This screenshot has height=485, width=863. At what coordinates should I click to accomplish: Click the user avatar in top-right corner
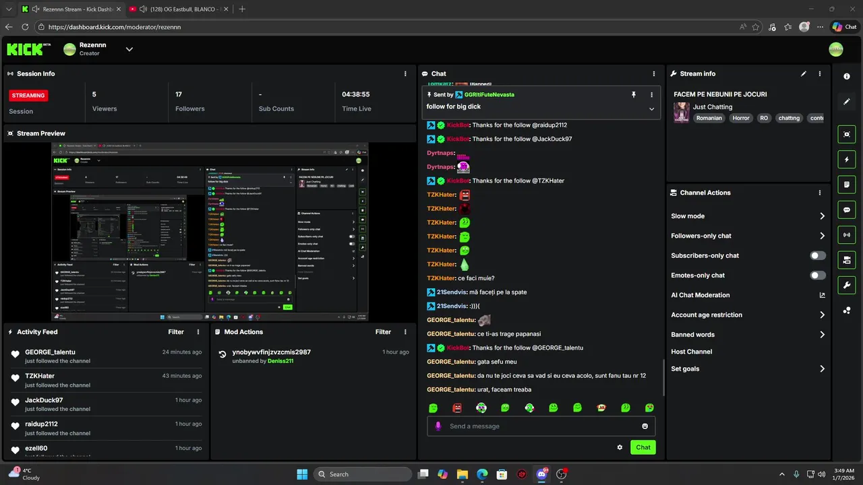click(836, 49)
